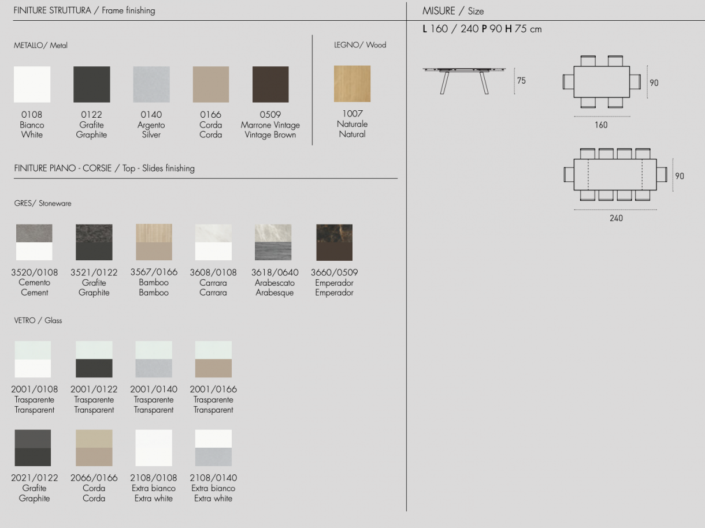Pick the 3660/0509 Emperador swatch
705x528 pixels.
coord(334,242)
